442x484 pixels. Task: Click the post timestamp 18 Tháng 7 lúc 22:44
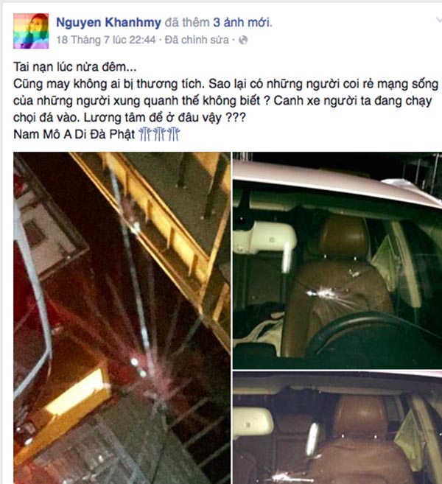(x=106, y=40)
